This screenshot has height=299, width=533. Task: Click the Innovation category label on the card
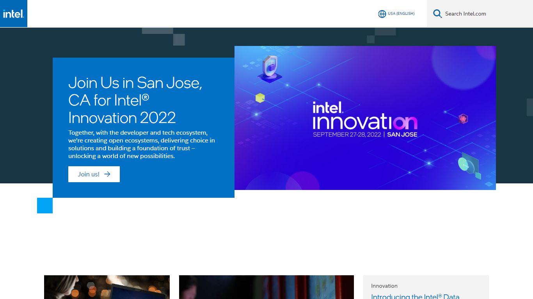(x=384, y=286)
